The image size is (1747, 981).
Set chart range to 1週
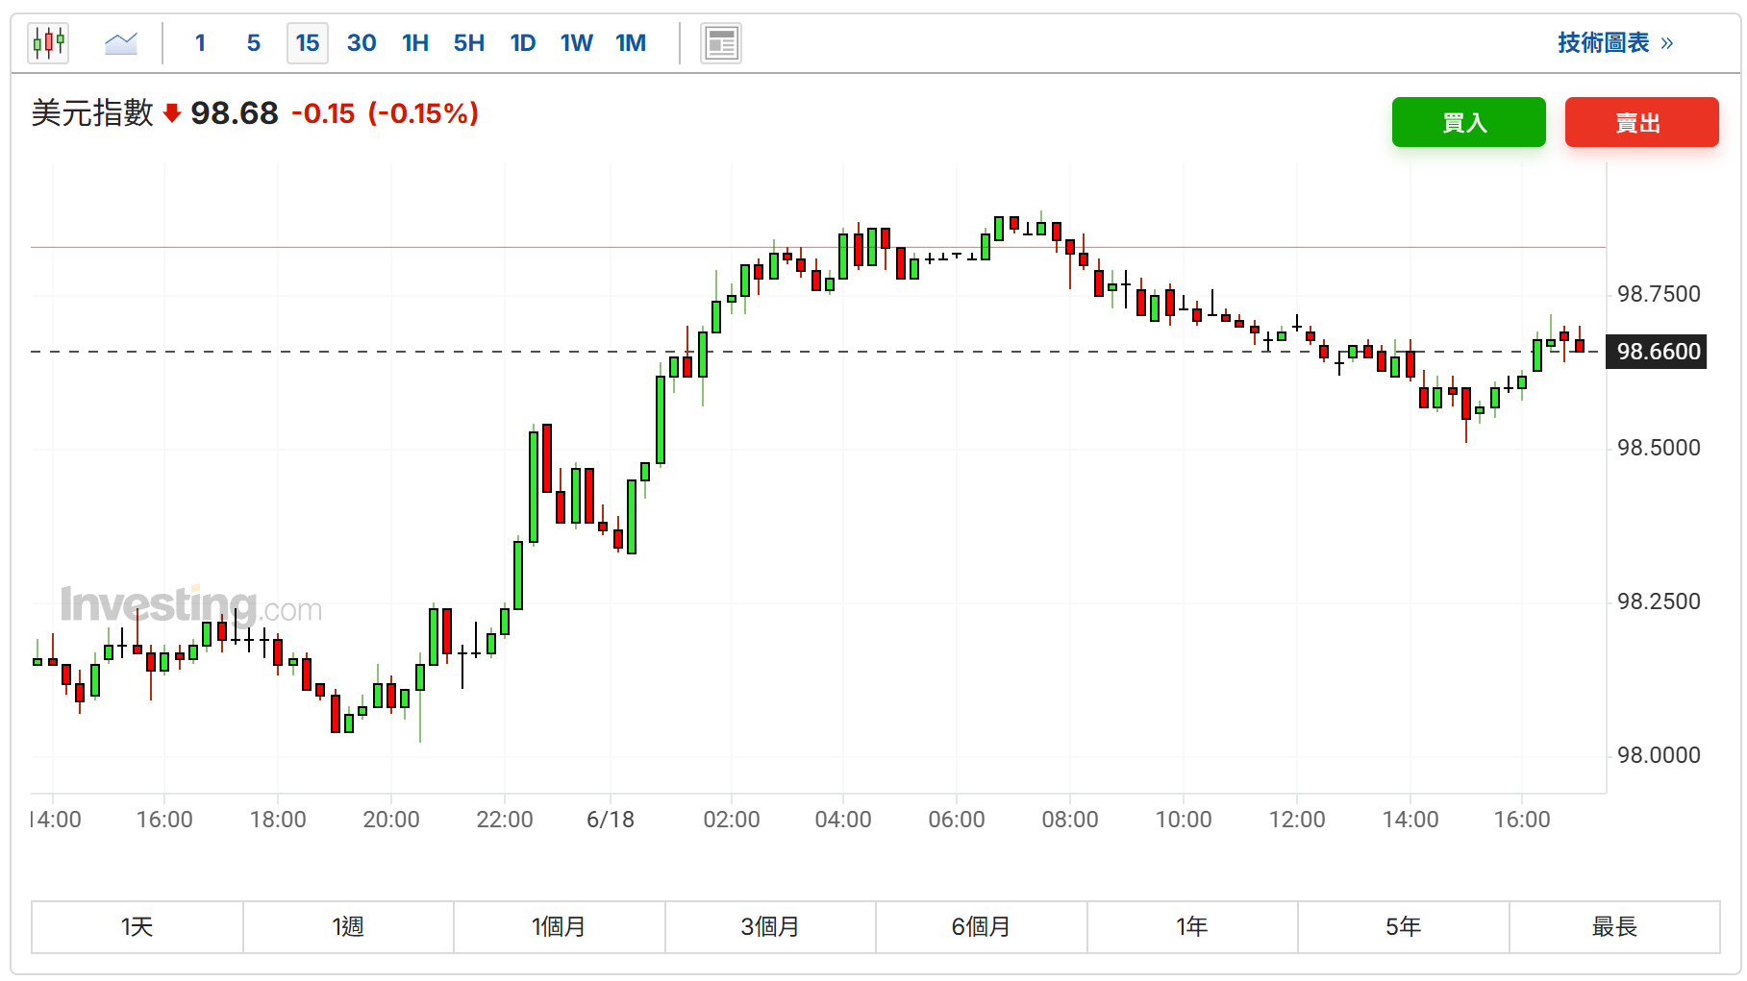click(x=348, y=927)
